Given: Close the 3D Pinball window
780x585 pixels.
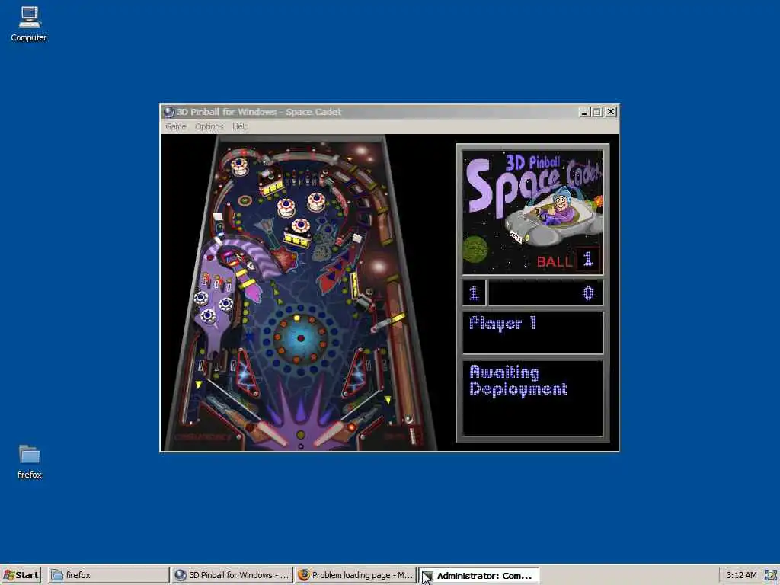Looking at the screenshot, I should coord(610,112).
